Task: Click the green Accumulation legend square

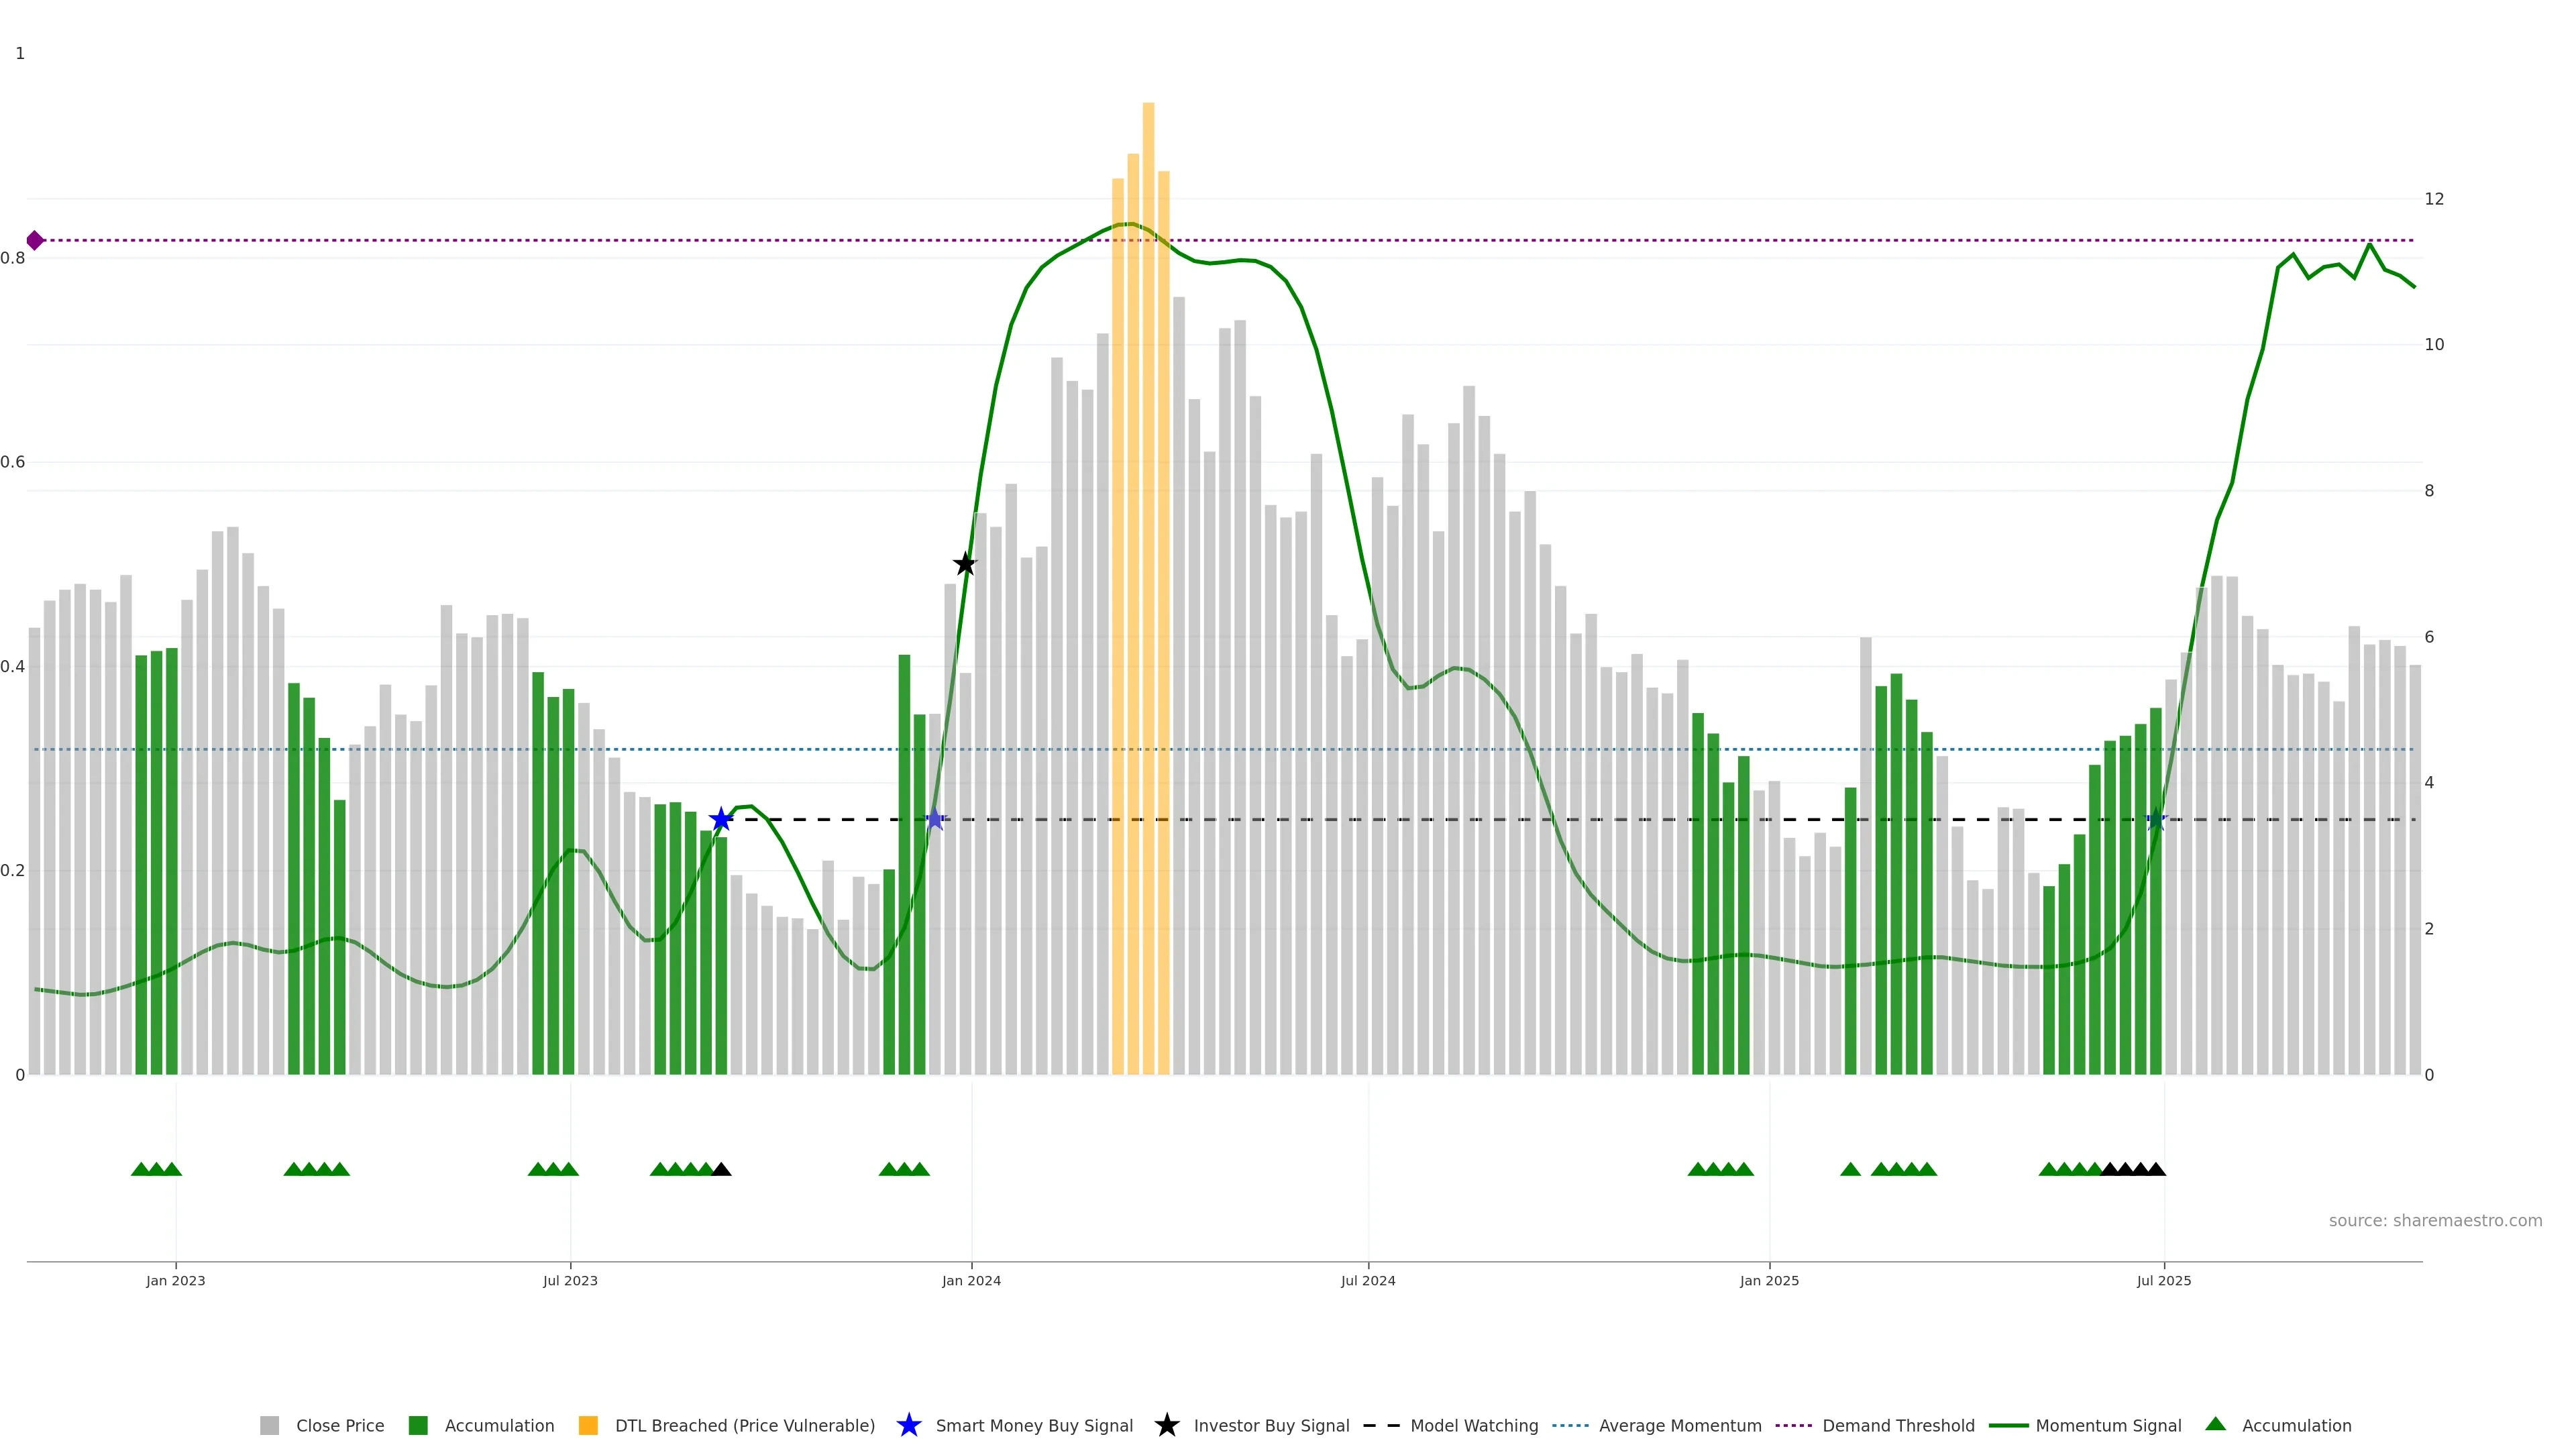Action: 418,1425
